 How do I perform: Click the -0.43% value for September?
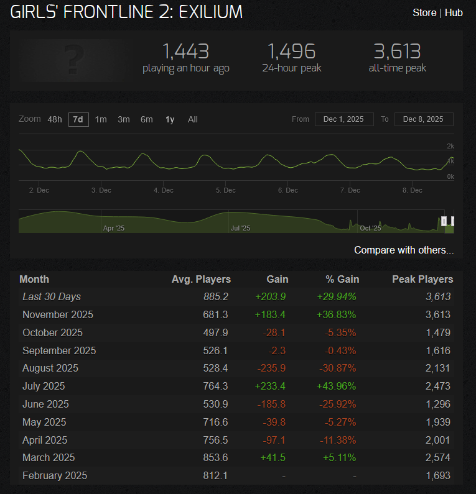[340, 350]
